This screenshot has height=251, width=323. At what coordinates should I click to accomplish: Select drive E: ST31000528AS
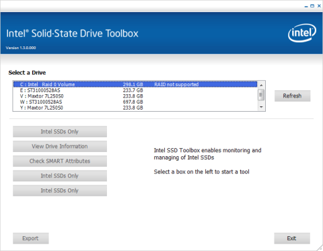pos(135,90)
